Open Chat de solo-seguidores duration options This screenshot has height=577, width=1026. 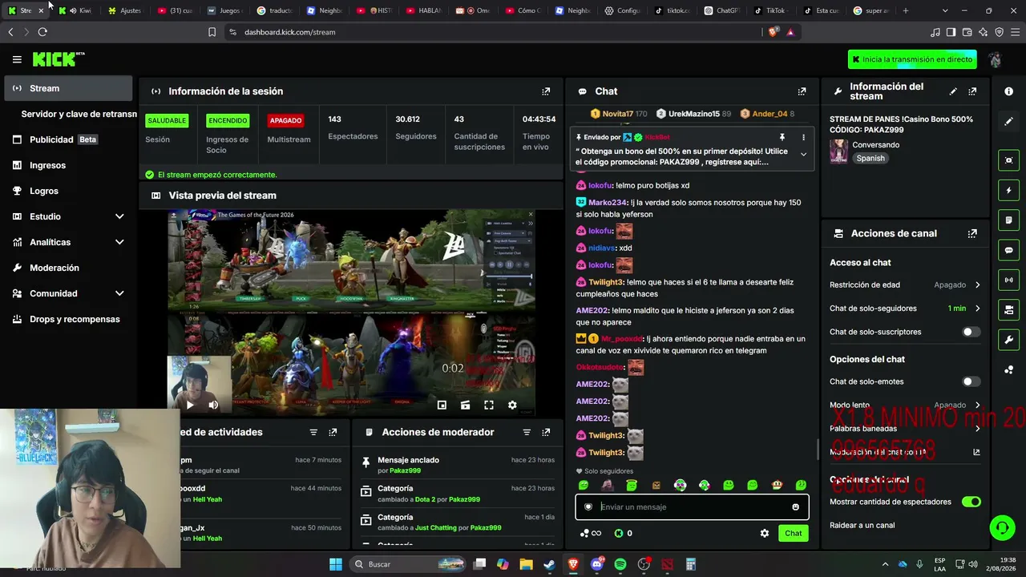905,309
